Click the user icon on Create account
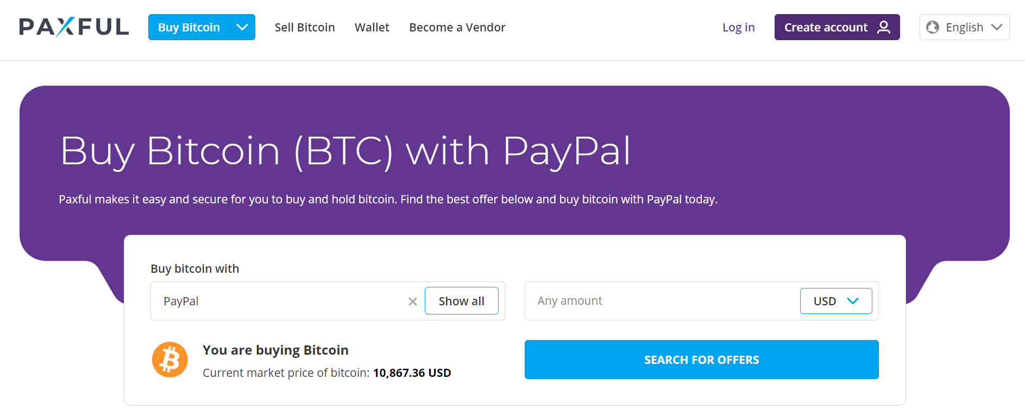This screenshot has width=1025, height=417. click(884, 27)
